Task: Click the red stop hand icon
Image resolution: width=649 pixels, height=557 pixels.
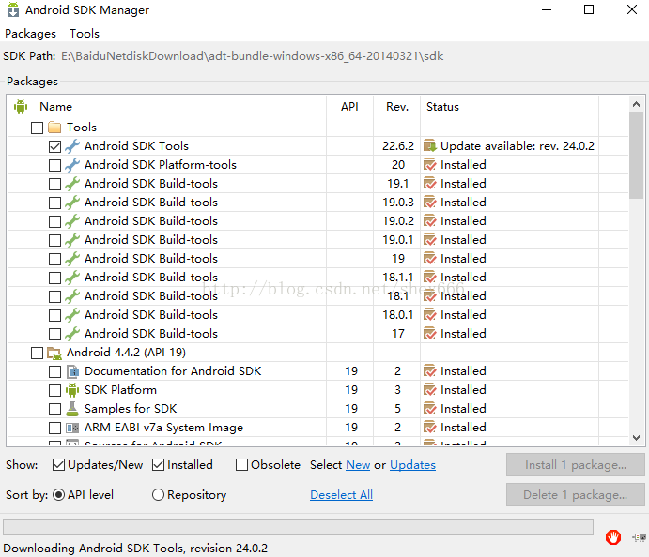Action: point(613,537)
